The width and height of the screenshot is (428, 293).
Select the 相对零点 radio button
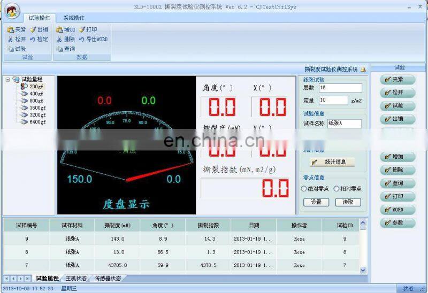point(336,189)
